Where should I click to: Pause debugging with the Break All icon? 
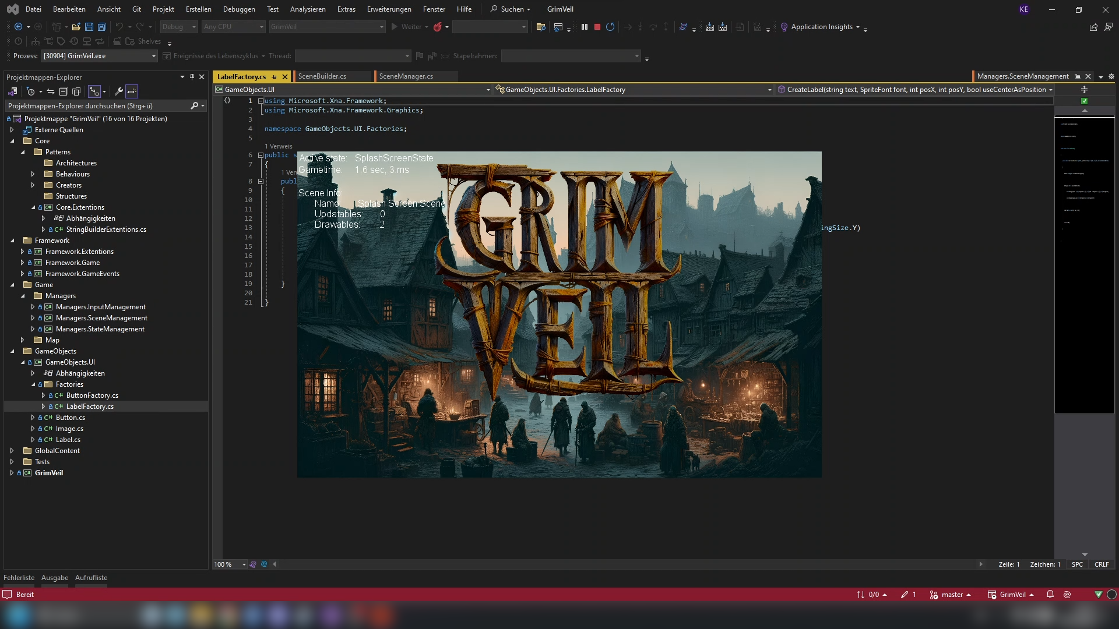(x=585, y=27)
